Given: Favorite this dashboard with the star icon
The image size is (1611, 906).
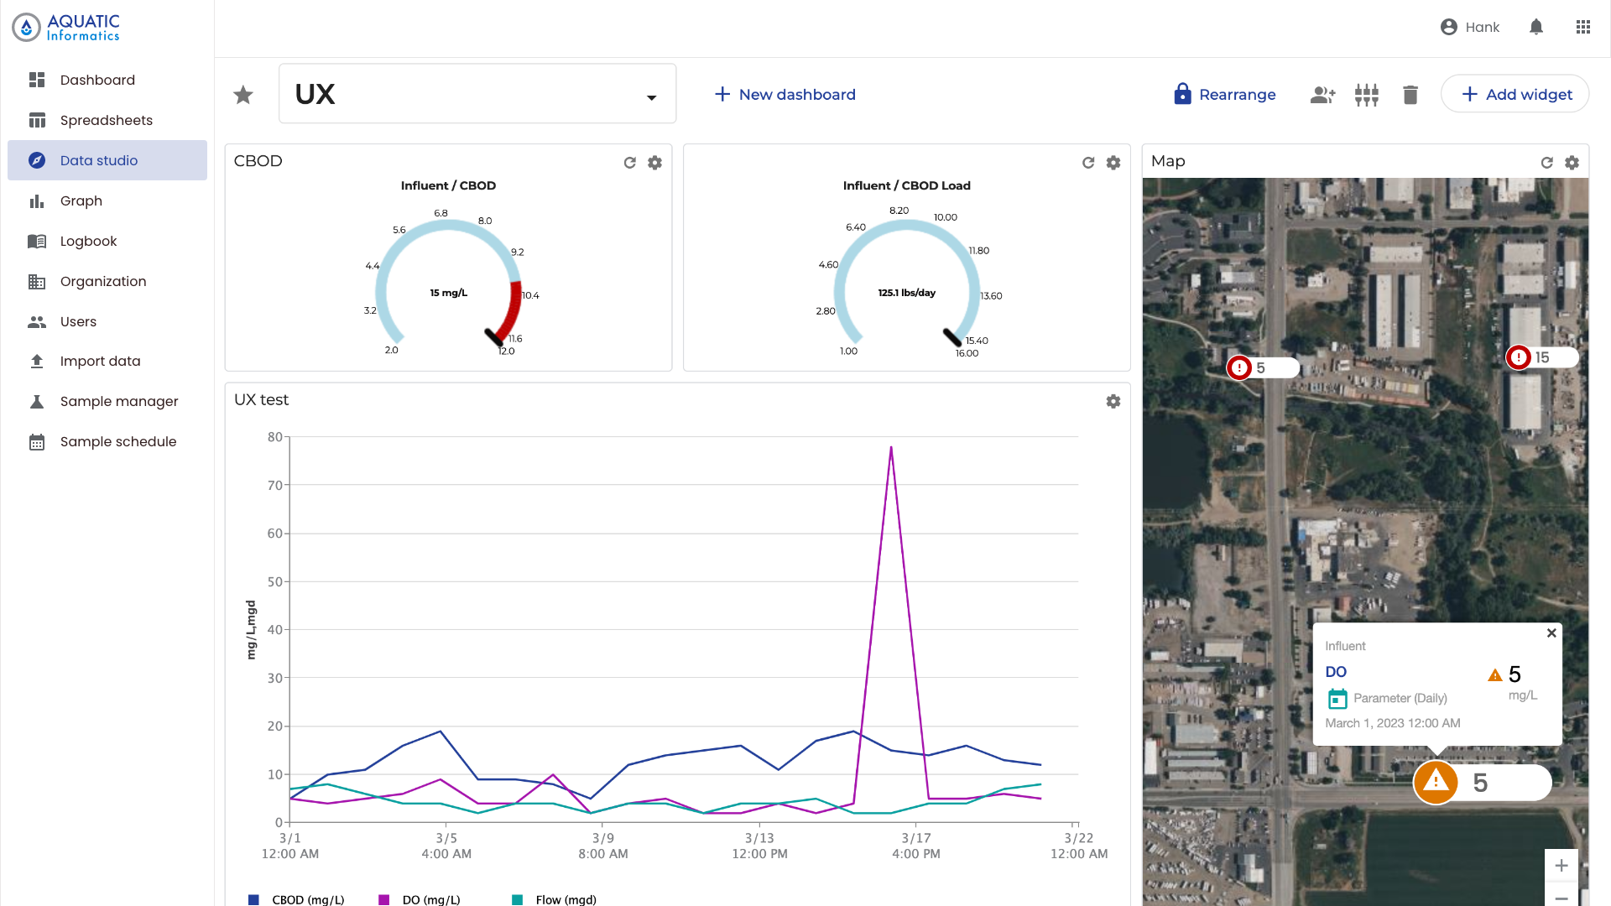Looking at the screenshot, I should [x=243, y=95].
